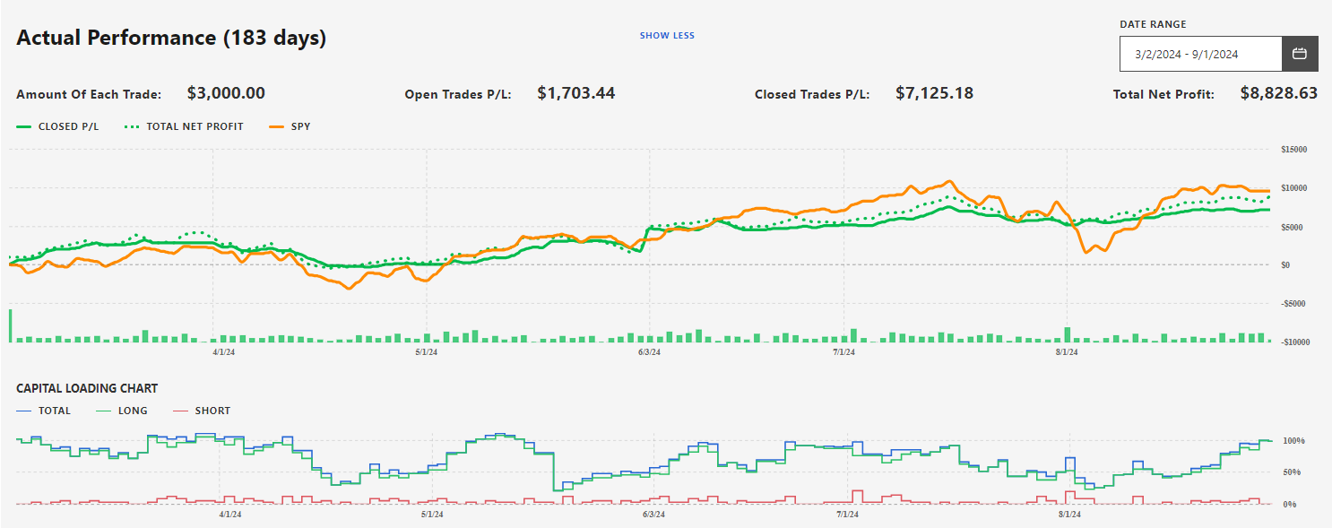This screenshot has width=1332, height=528.
Task: Click the 4/1/24 label on performance chart
Action: (222, 352)
